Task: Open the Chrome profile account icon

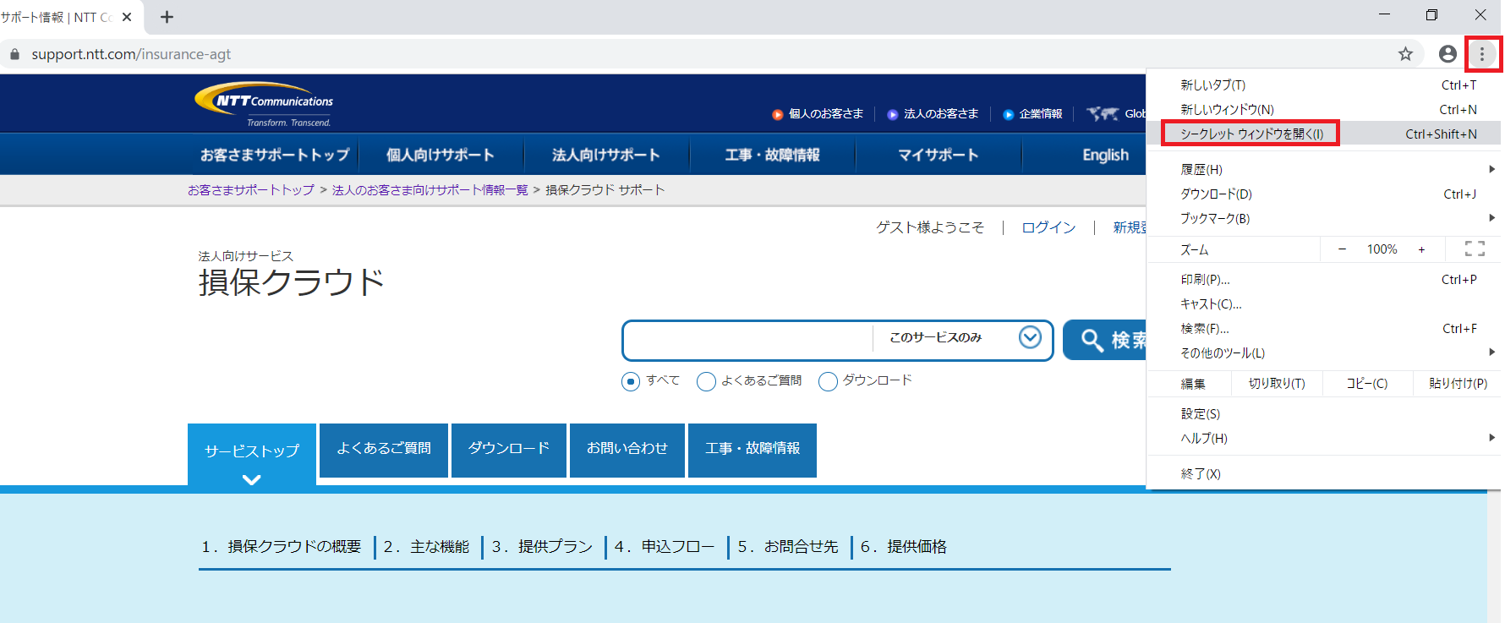Action: (1448, 54)
